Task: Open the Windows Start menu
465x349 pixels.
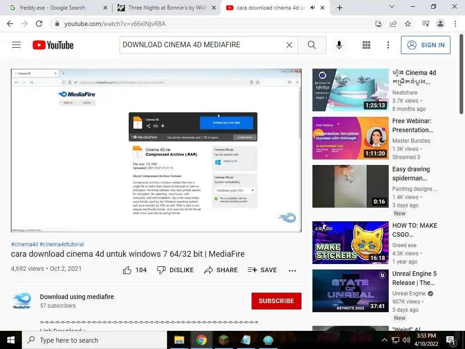Action: [11, 340]
